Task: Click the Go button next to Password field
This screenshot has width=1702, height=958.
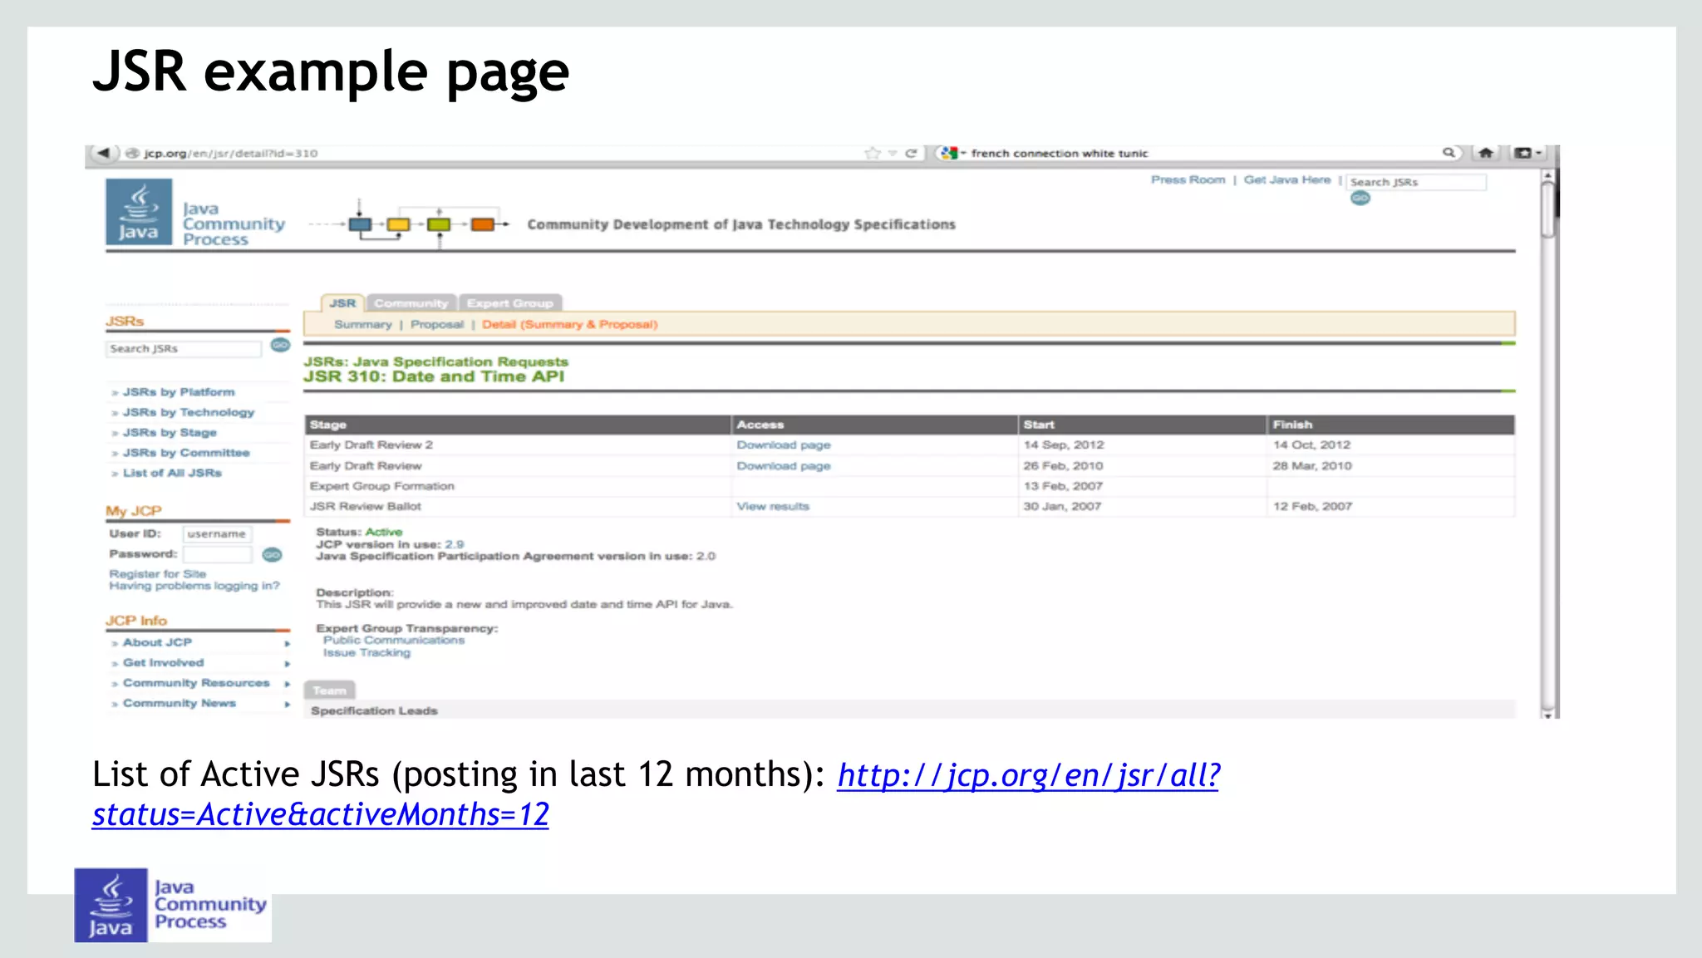Action: [272, 554]
